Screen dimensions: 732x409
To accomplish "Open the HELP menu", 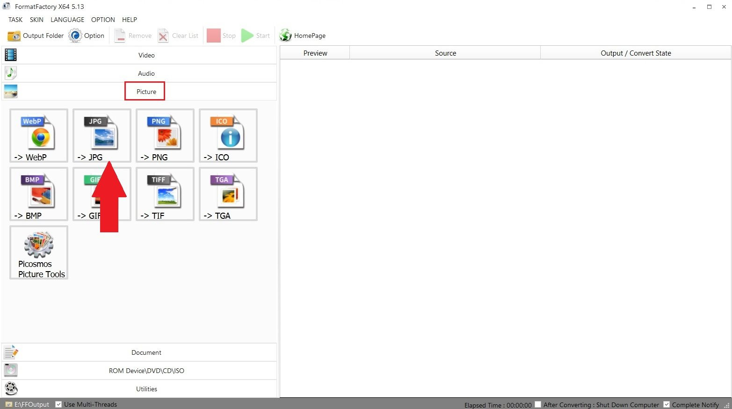I will pyautogui.click(x=130, y=20).
